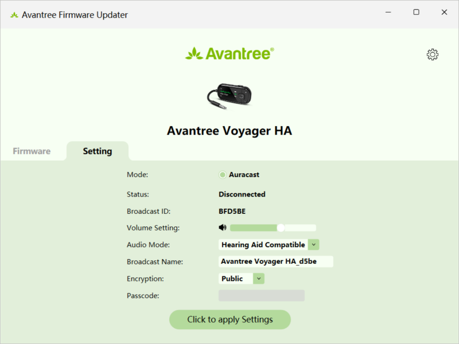Click the Broadcast Name label
This screenshot has width=459, height=344.
[155, 262]
